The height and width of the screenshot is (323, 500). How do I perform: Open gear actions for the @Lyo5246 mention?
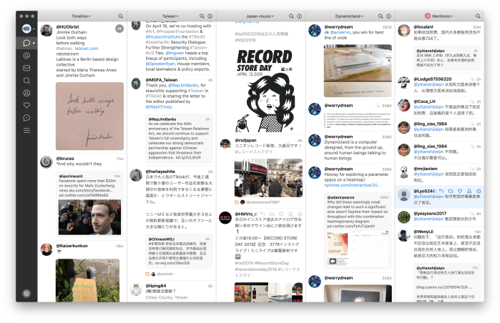tap(479, 191)
